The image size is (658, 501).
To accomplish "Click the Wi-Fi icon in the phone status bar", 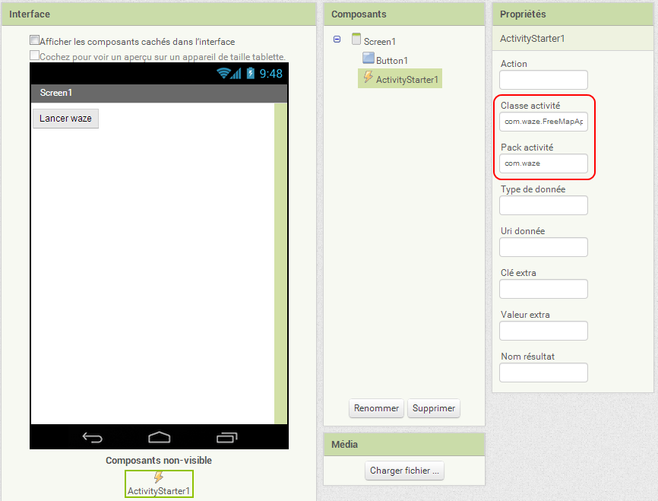I will point(223,74).
